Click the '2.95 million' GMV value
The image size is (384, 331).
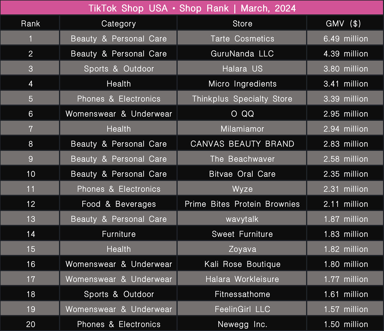point(346,114)
